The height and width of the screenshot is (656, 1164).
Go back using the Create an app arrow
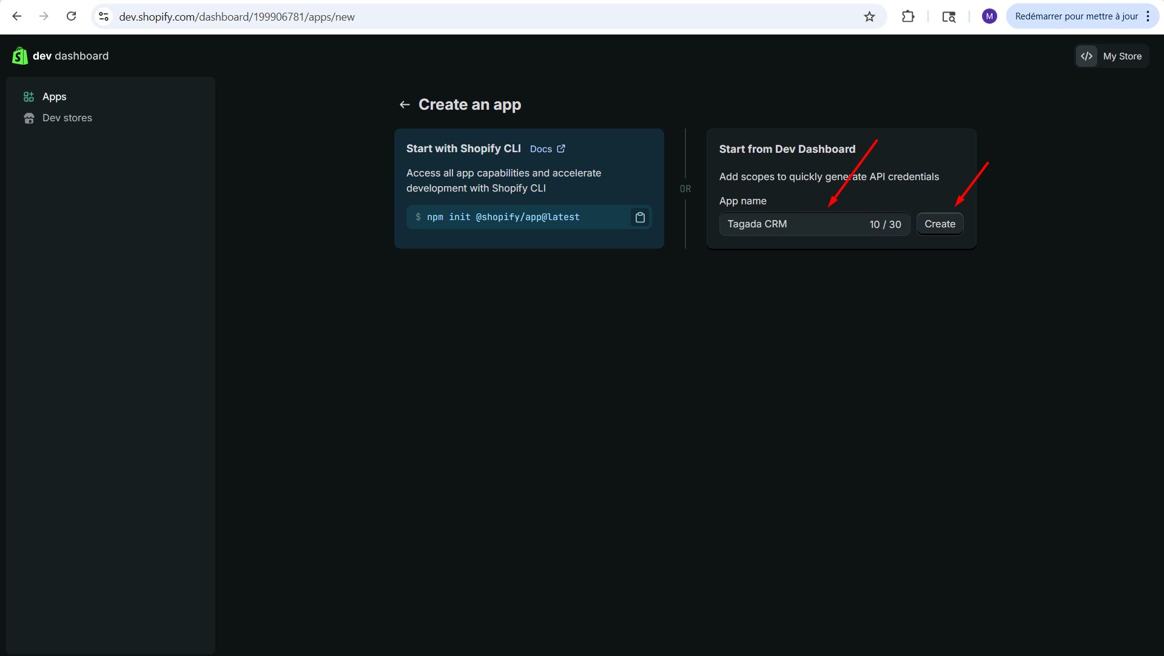(x=405, y=105)
